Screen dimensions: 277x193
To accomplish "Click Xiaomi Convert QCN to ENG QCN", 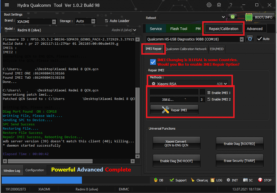I will 177,143.
